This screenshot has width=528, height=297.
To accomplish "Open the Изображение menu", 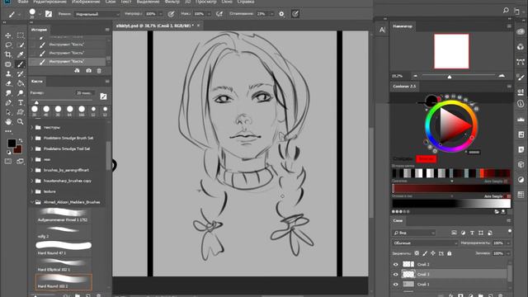I will point(86,2).
